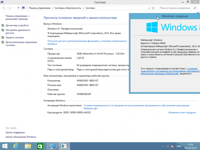Open "Центр поддержки" link
This screenshot has height=150, width=200.
(x=15, y=132)
